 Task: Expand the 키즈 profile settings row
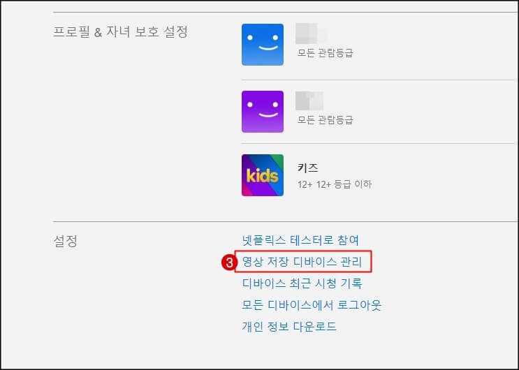(x=380, y=175)
